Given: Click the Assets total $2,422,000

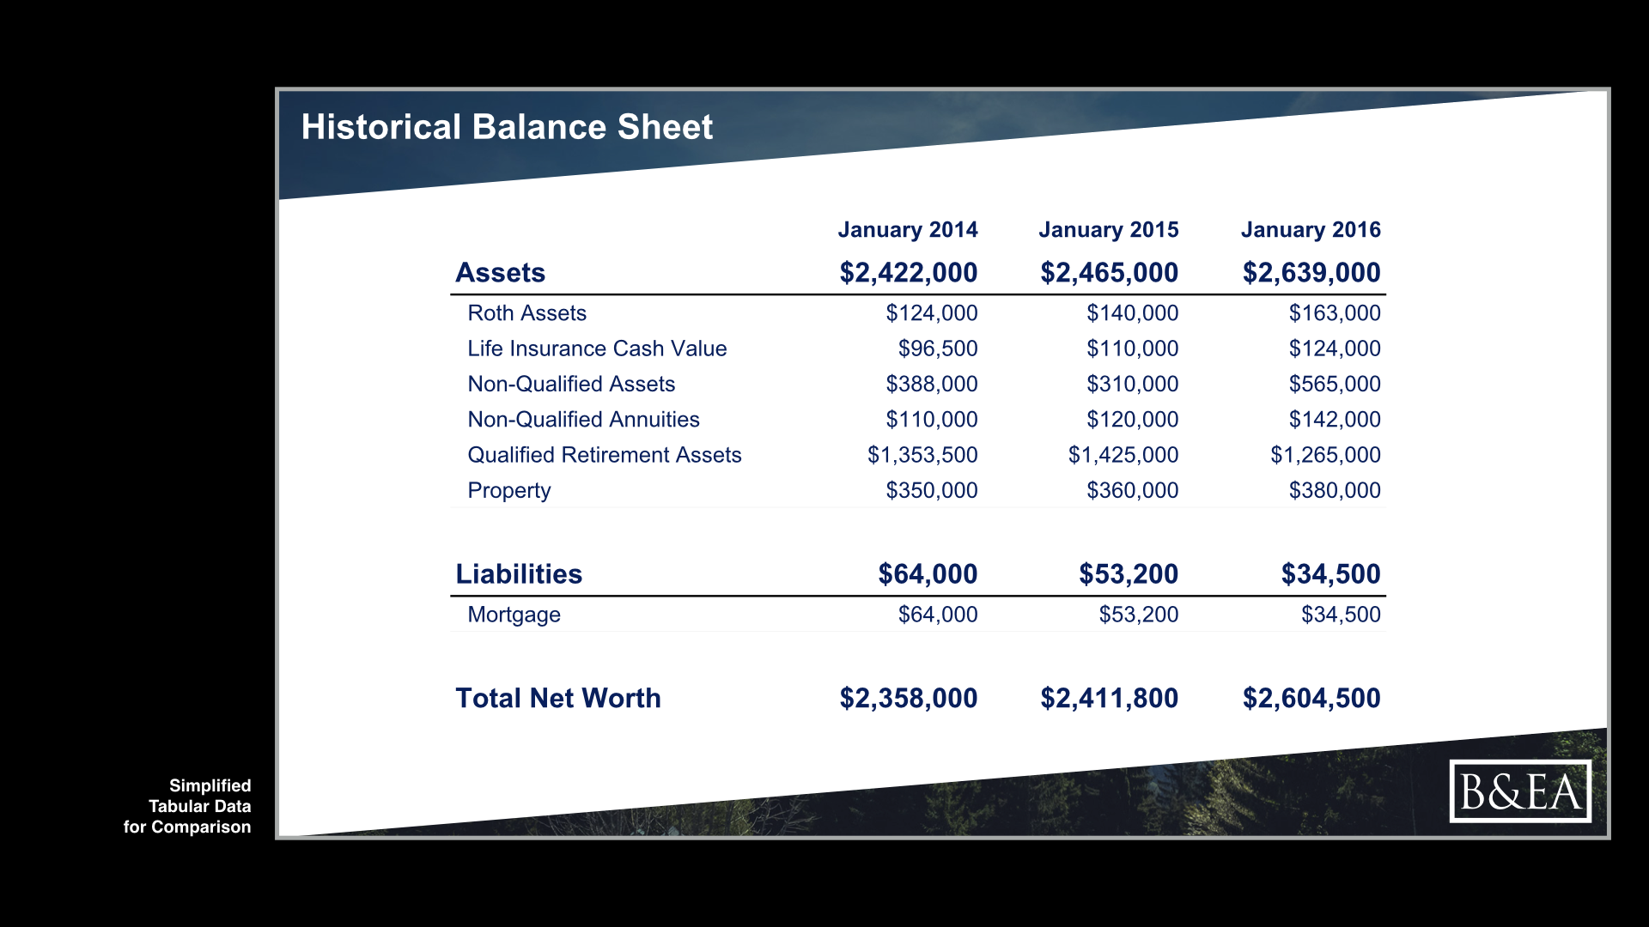Looking at the screenshot, I should (x=909, y=272).
